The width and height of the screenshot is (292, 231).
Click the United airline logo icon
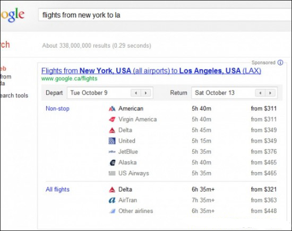tap(112, 141)
